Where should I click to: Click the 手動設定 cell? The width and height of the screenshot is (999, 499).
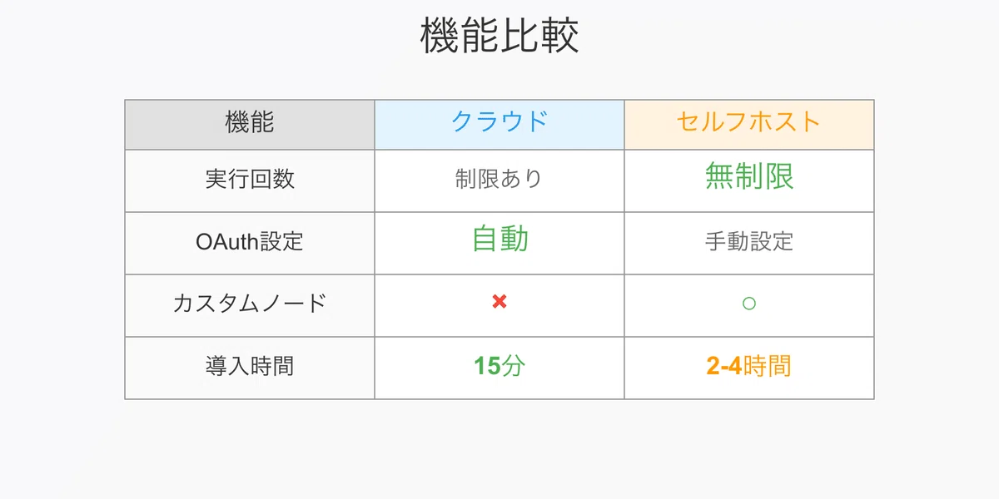[749, 243]
